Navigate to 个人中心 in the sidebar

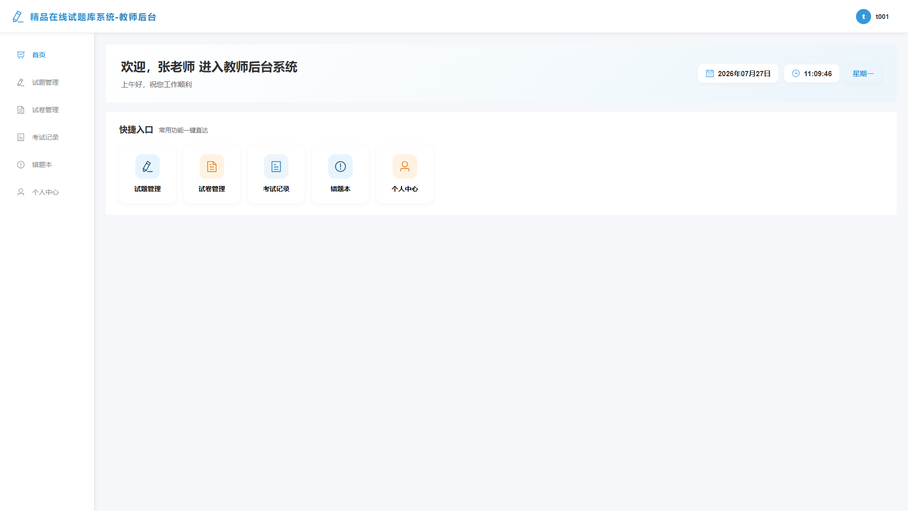[x=47, y=192]
